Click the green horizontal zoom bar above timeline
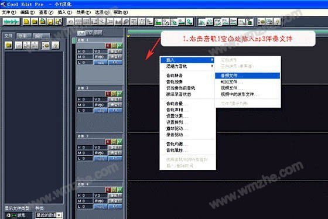The image size is (328, 219). pos(228,32)
